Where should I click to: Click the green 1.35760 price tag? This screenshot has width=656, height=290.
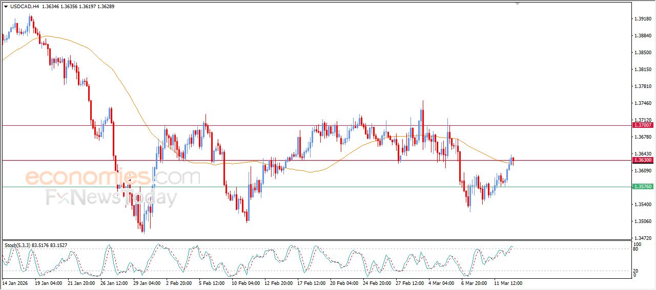coord(643,187)
